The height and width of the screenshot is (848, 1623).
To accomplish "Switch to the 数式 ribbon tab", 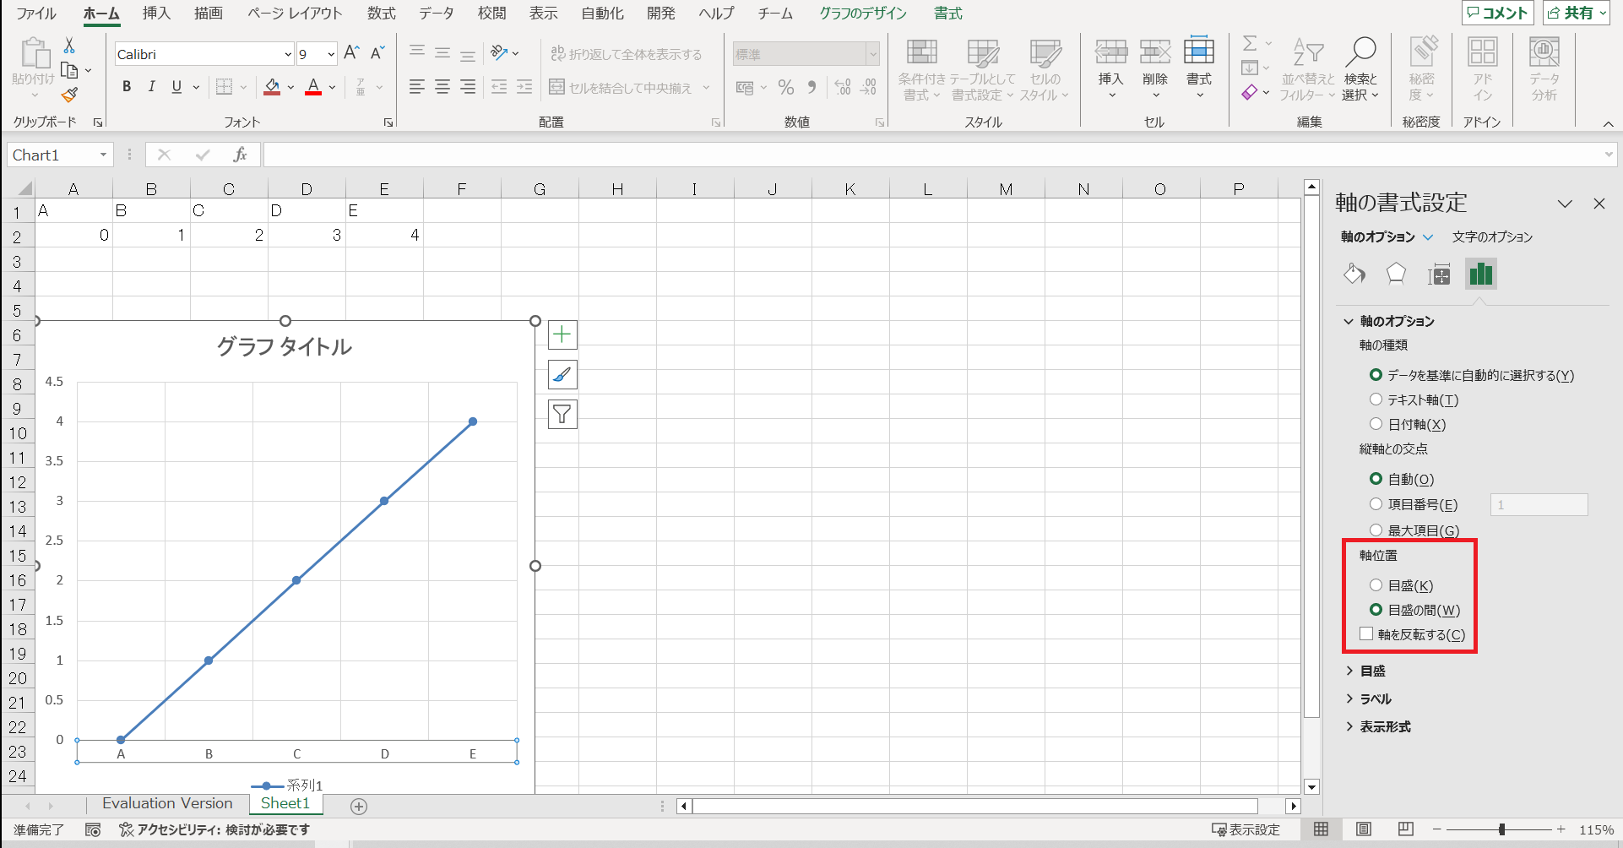I will pos(382,14).
